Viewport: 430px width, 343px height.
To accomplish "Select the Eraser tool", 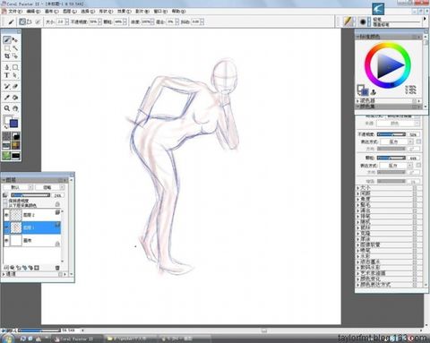I will click(15, 86).
